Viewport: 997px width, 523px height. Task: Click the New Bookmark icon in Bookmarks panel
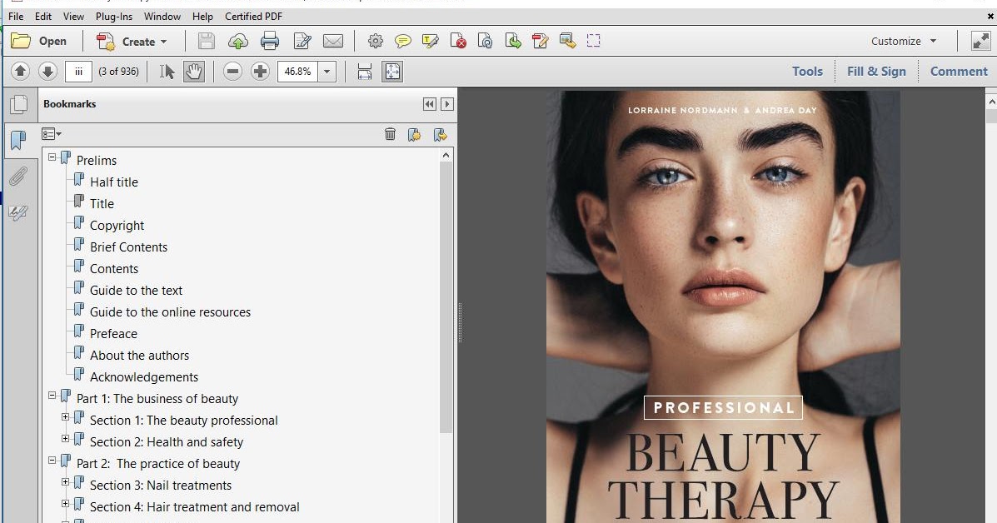coord(415,134)
